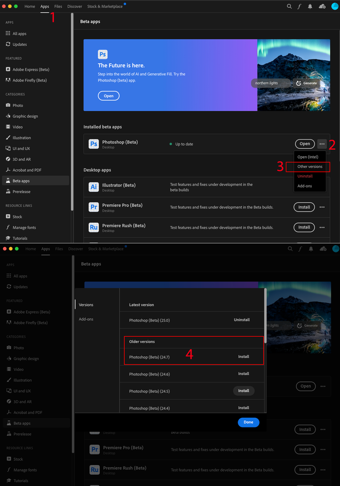Choose red Uninstall from the options menu
The height and width of the screenshot is (486, 340).
pos(305,176)
